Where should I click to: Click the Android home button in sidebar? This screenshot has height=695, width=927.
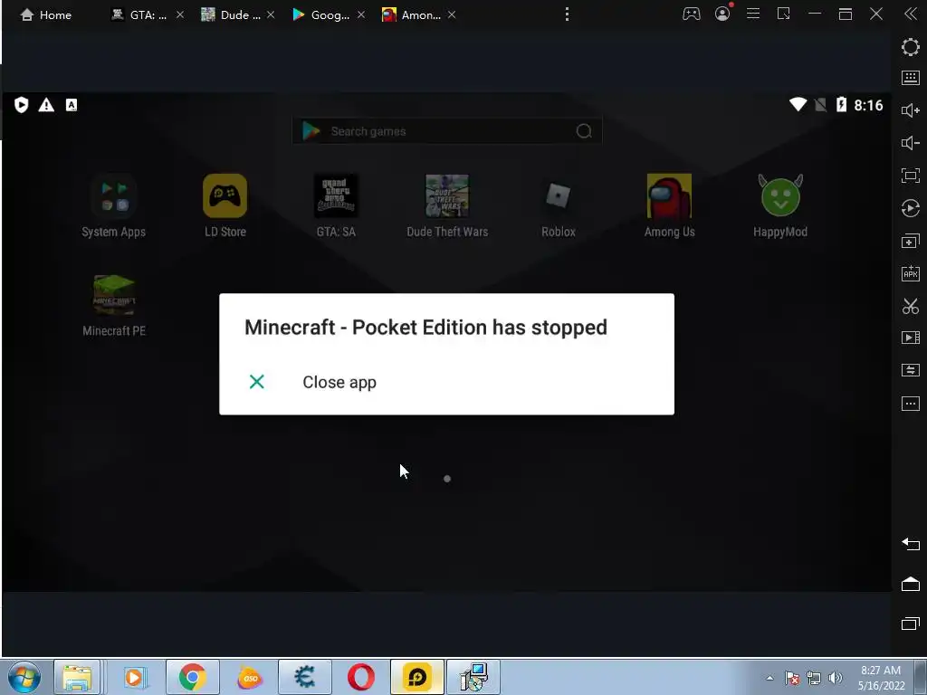coord(911,584)
